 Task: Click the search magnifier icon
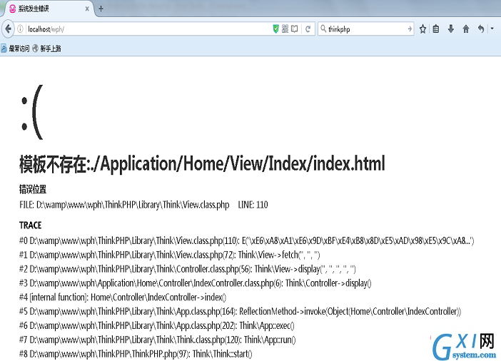point(323,29)
